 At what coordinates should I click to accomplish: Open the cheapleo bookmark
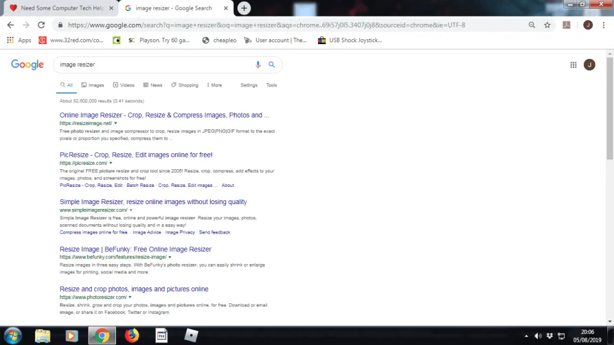tap(219, 40)
